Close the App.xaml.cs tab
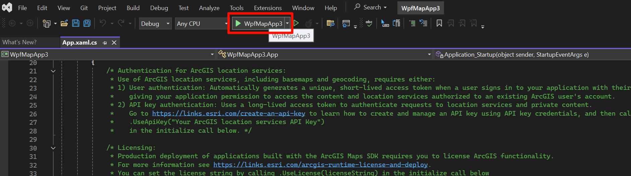The width and height of the screenshot is (631, 176). (x=114, y=43)
